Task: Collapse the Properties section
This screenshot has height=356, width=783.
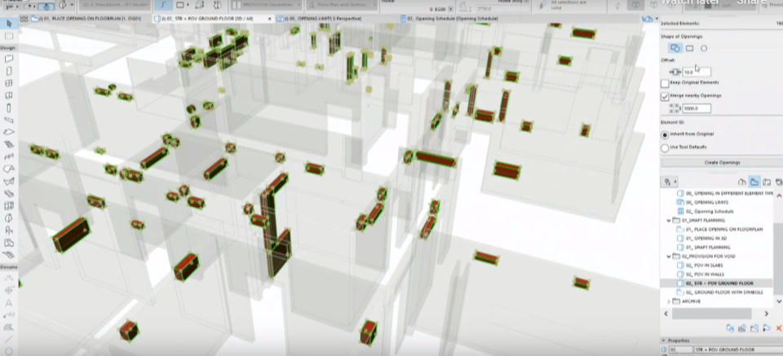Action: [x=664, y=341]
